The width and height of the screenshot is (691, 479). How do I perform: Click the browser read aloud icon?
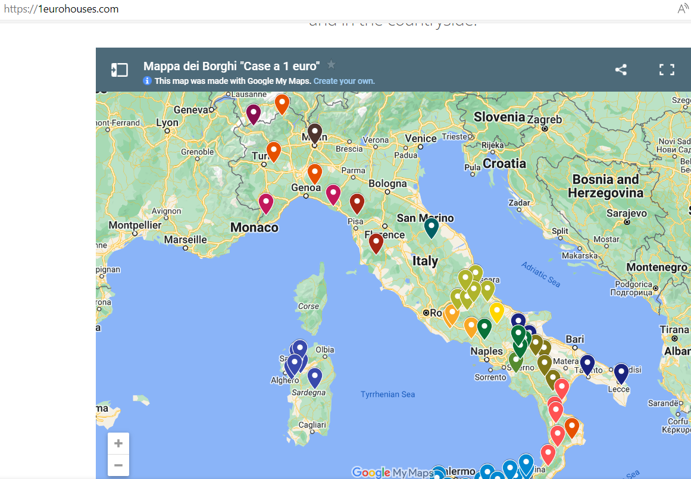[683, 9]
